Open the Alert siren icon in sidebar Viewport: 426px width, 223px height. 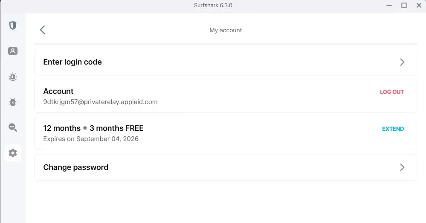pyautogui.click(x=13, y=77)
